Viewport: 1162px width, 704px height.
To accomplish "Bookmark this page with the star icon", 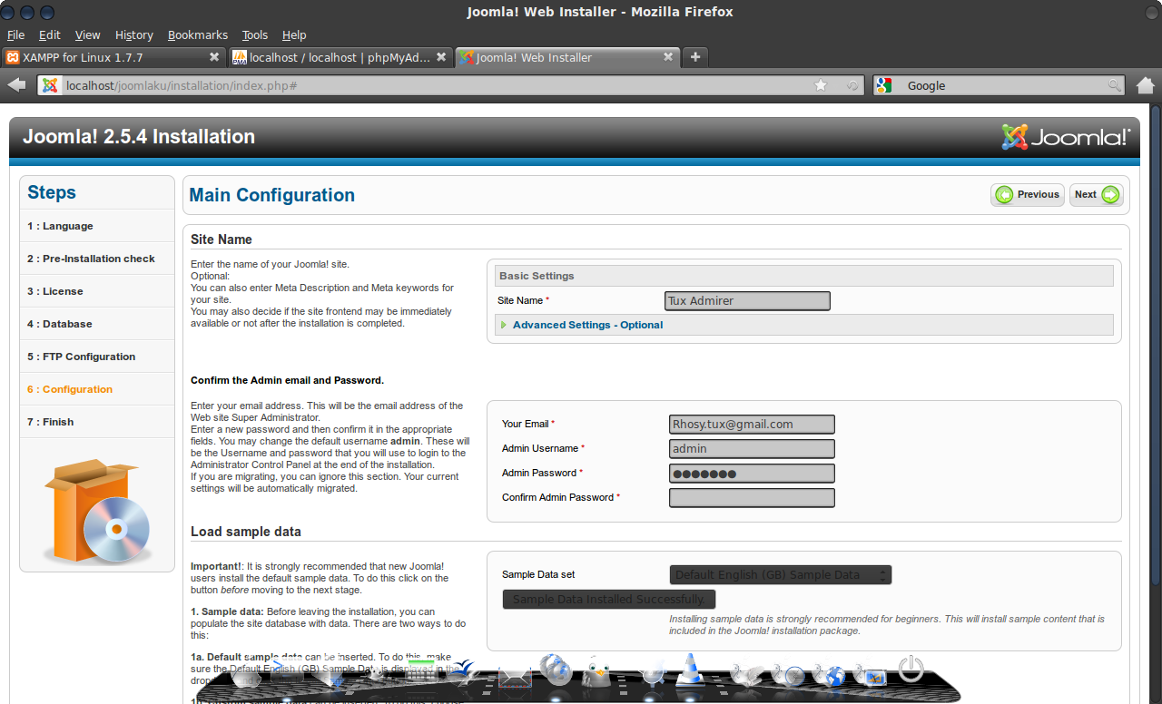I will pyautogui.click(x=821, y=85).
